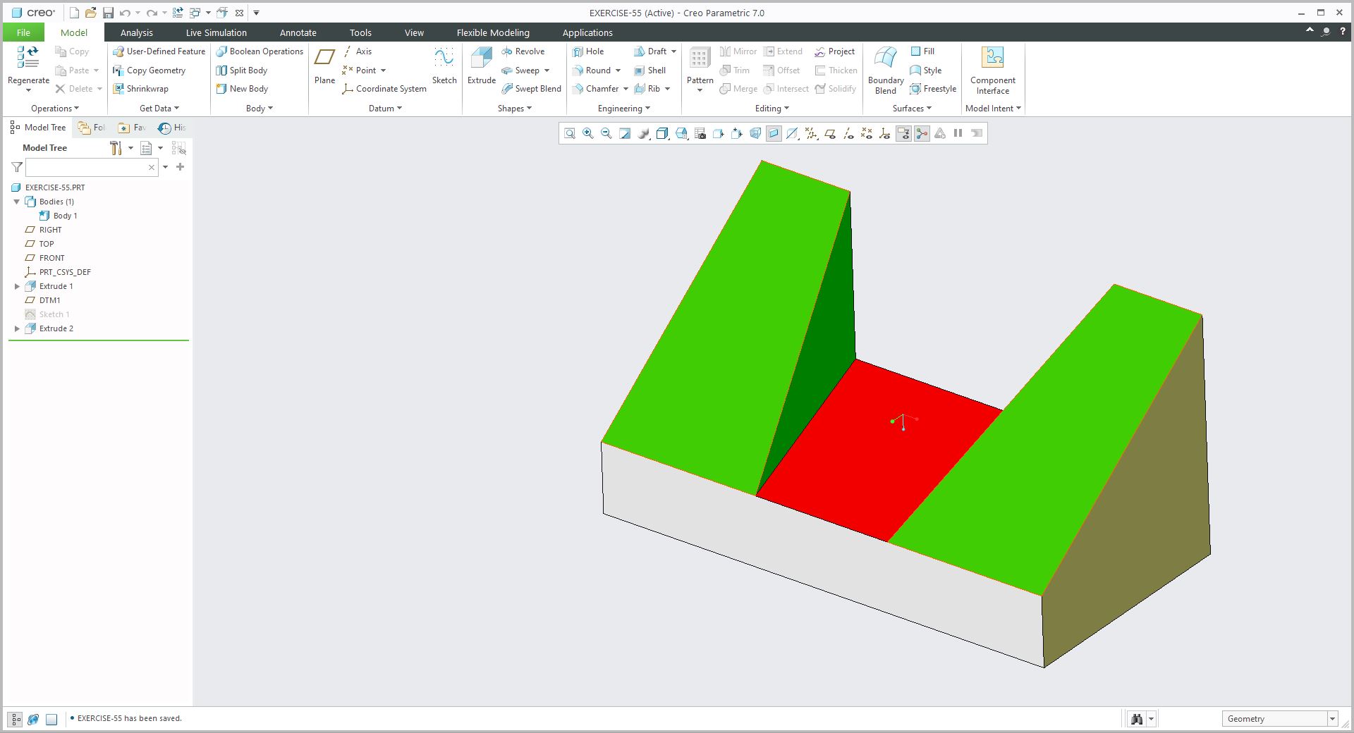Image resolution: width=1354 pixels, height=733 pixels.
Task: Open the Engineering group dropdown
Action: tap(624, 109)
